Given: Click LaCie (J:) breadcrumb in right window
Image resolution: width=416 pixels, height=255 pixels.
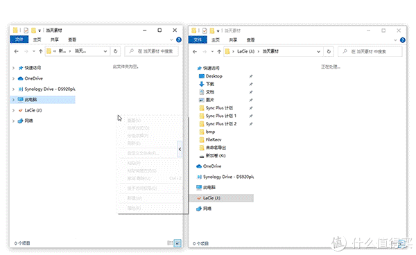Looking at the screenshot, I should click(245, 51).
